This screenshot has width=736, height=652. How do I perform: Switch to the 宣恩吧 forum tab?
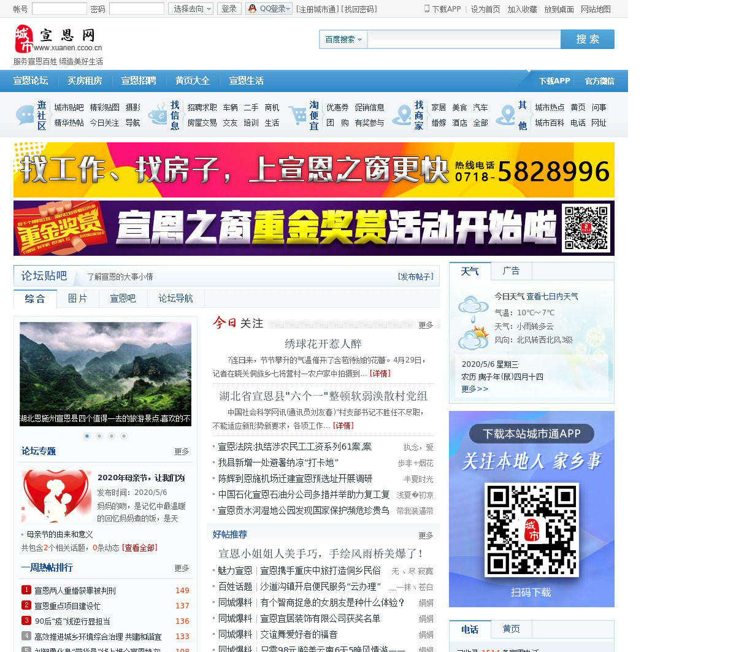click(x=123, y=298)
